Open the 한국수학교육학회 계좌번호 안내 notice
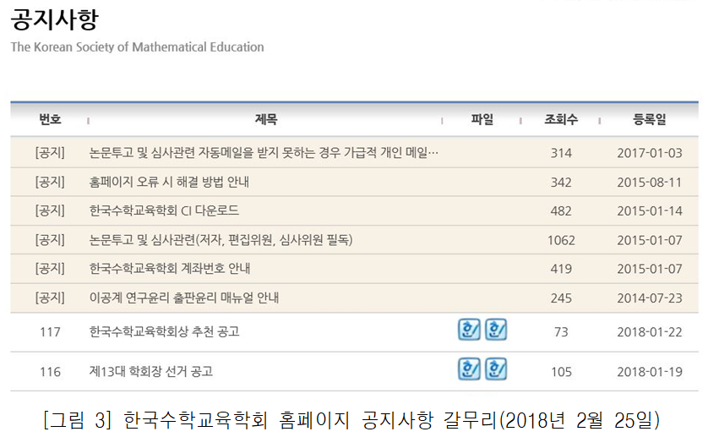Viewport: 708px width, 448px height. pyautogui.click(x=170, y=269)
